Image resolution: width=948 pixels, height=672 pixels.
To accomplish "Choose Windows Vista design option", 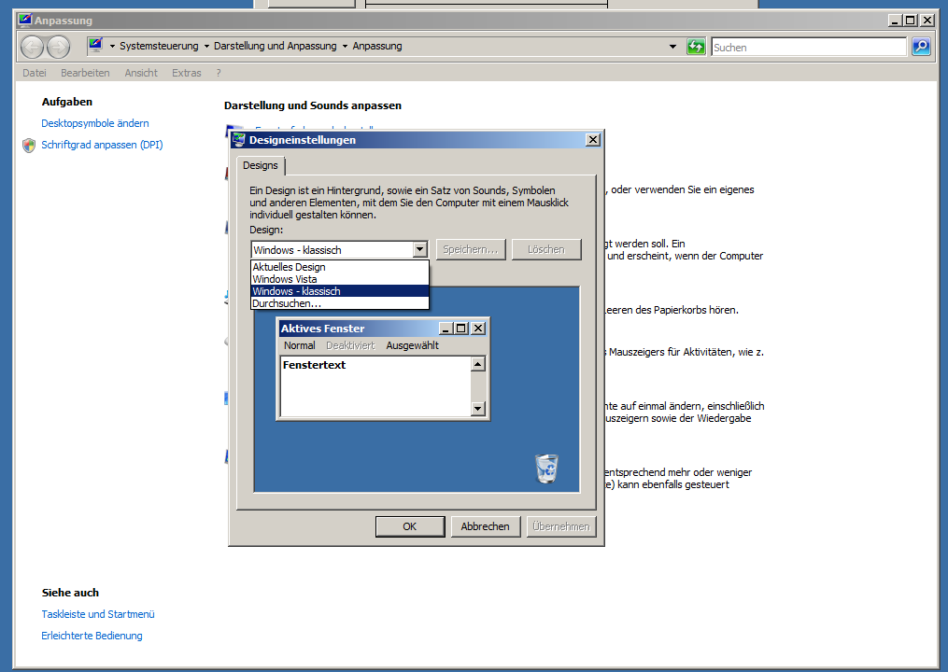I will (x=340, y=279).
